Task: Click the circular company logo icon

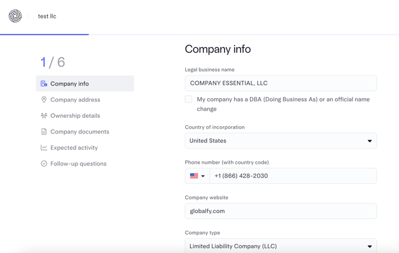Action: click(15, 16)
